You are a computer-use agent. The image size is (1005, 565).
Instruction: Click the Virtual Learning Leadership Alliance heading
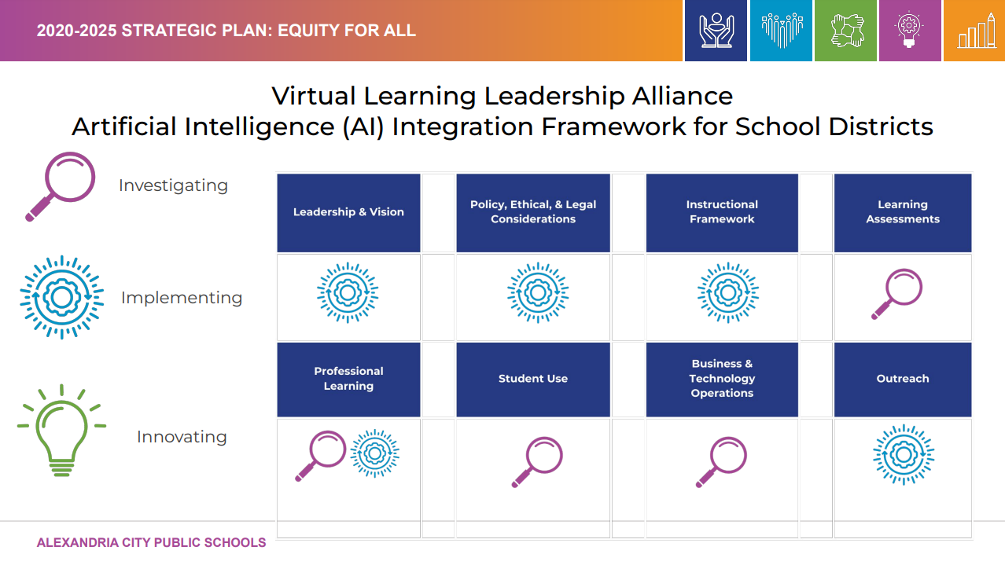coord(502,96)
